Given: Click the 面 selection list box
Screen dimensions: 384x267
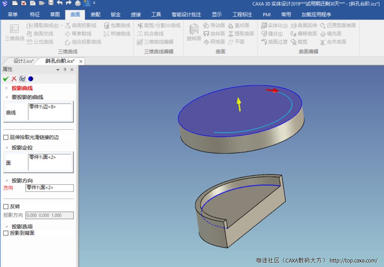Looking at the screenshot, I should click(51, 162).
